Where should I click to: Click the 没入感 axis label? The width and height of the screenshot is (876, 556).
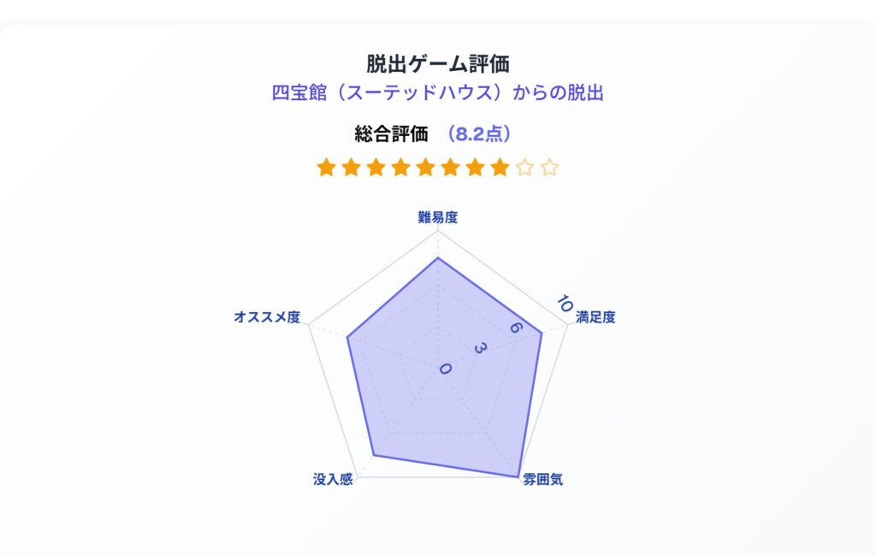(333, 480)
